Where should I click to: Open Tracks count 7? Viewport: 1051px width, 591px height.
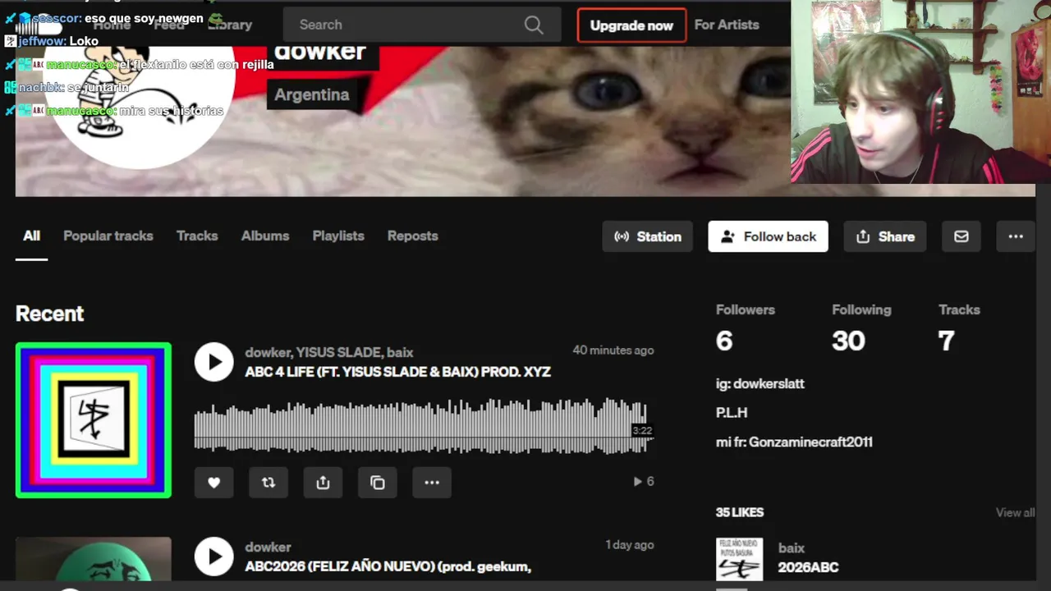[946, 341]
